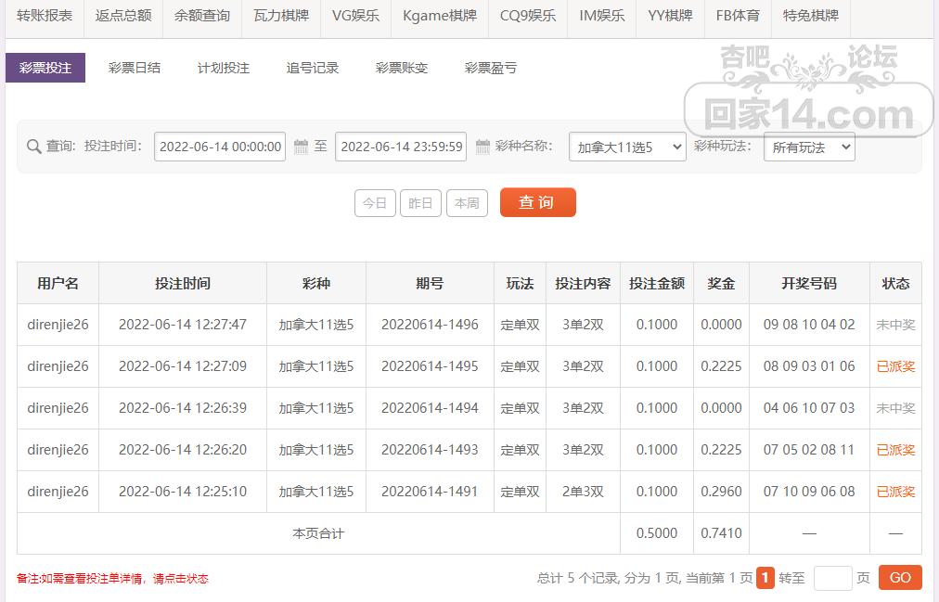Select the CQ9娱乐 platform entry
939x602 pixels.
point(526,17)
